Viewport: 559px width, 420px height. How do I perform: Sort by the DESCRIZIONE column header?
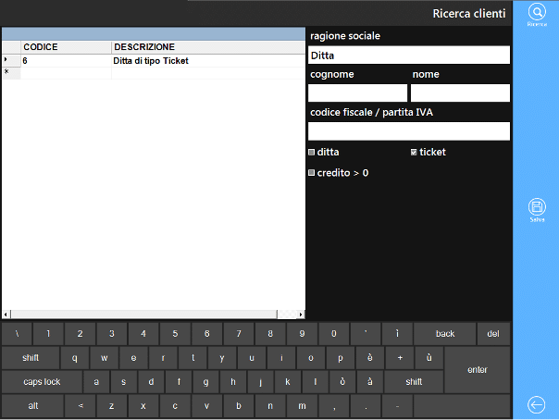click(x=208, y=47)
